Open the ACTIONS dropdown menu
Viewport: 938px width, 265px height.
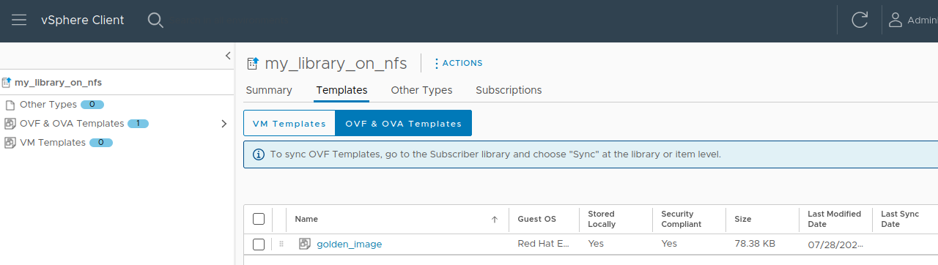[458, 63]
